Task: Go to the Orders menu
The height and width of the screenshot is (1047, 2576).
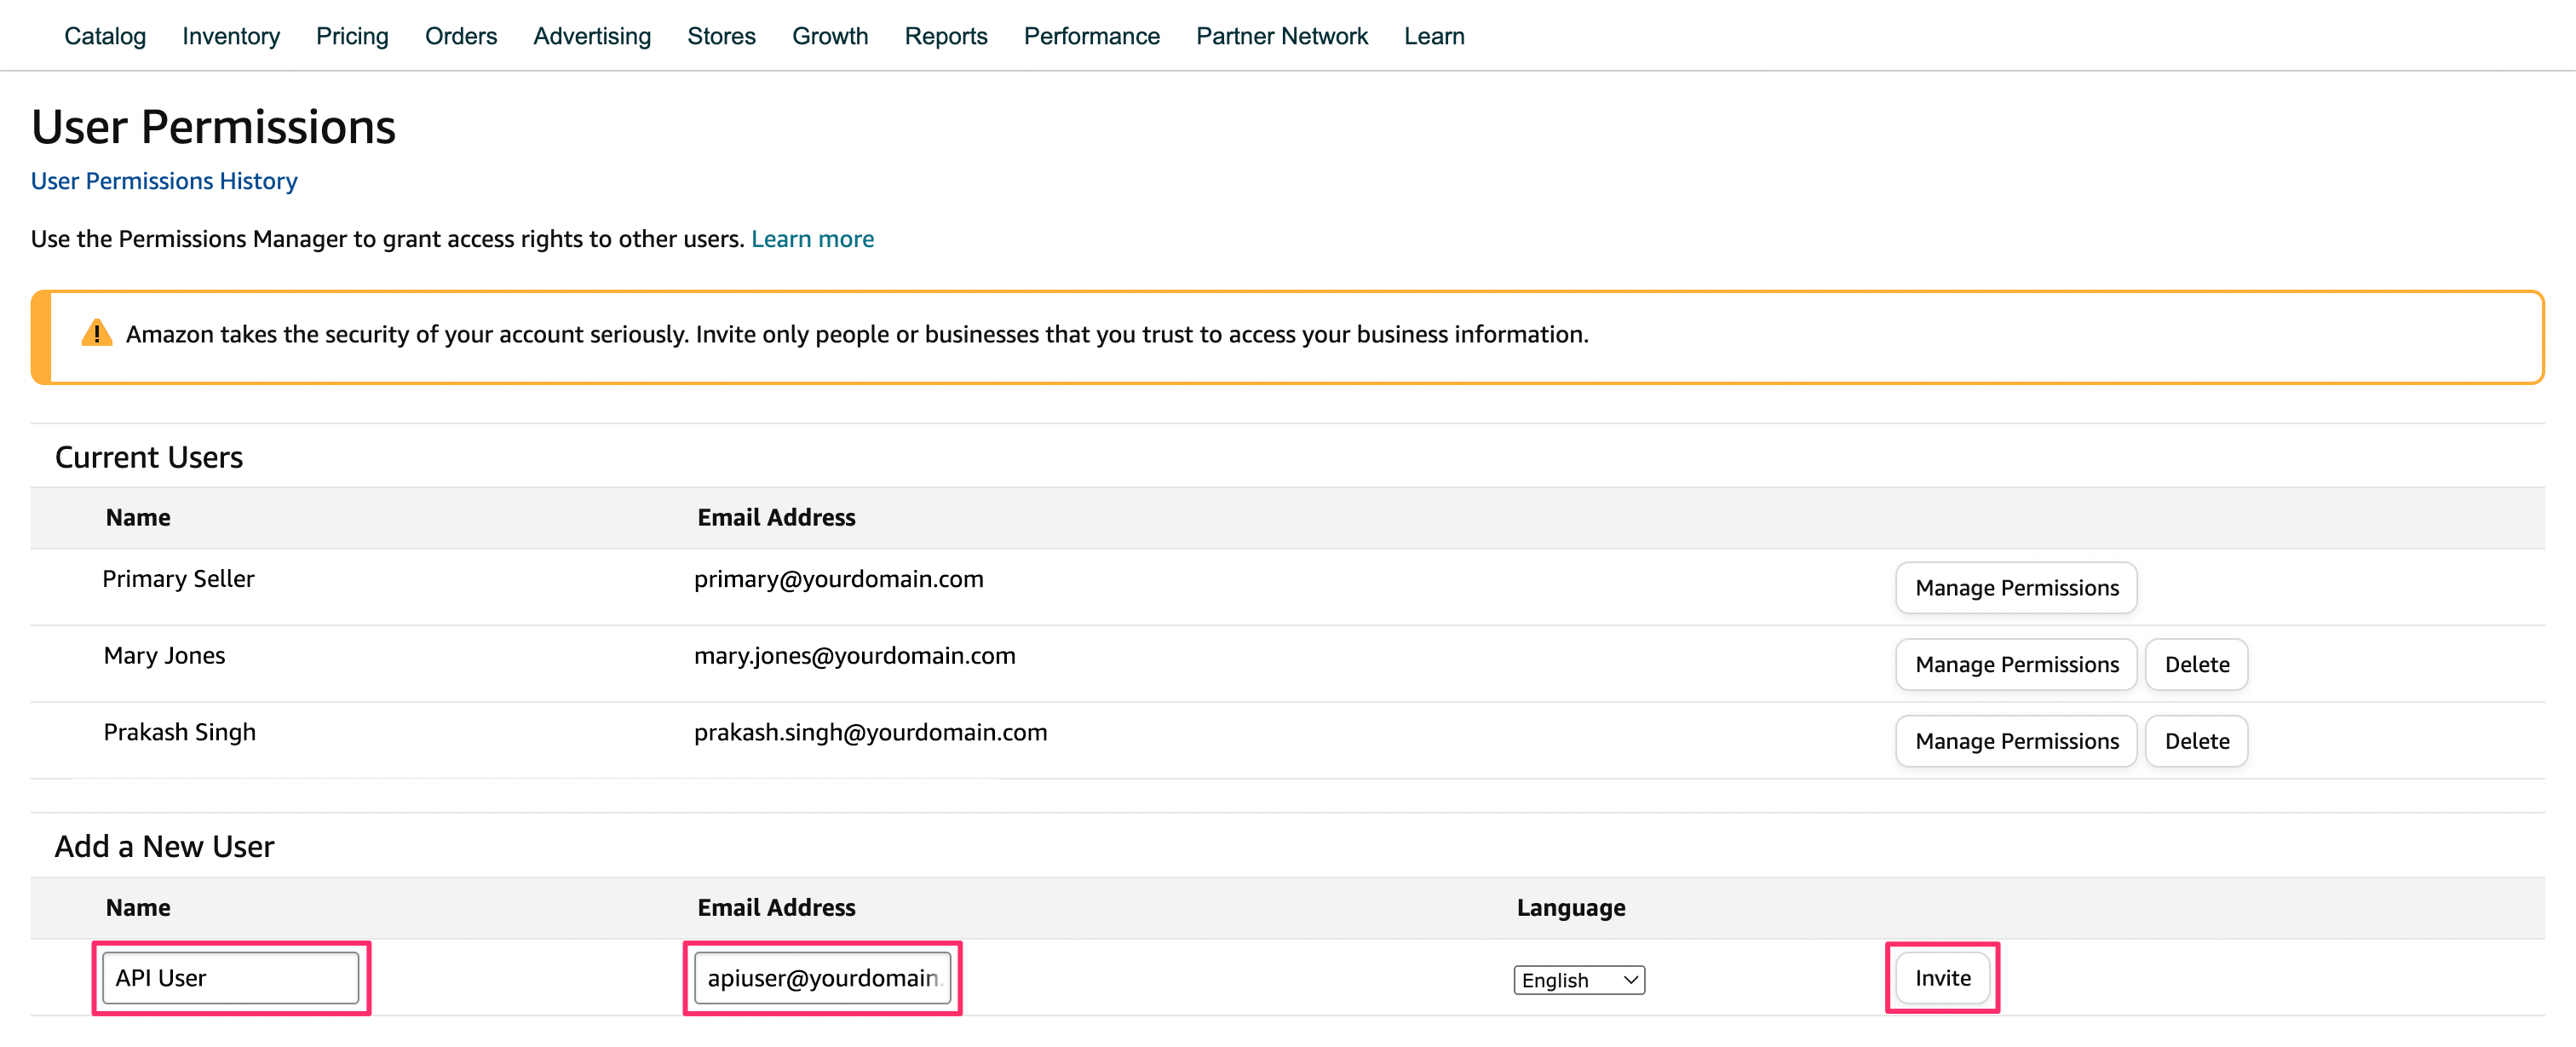Action: (x=460, y=36)
